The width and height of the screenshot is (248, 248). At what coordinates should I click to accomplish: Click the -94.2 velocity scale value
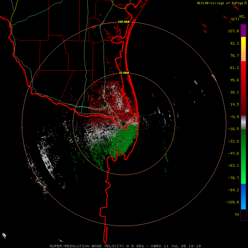click(233, 190)
